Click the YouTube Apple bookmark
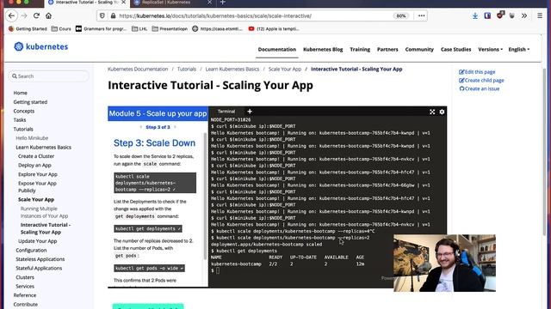Screen dimensions: 551x309 (274, 28)
